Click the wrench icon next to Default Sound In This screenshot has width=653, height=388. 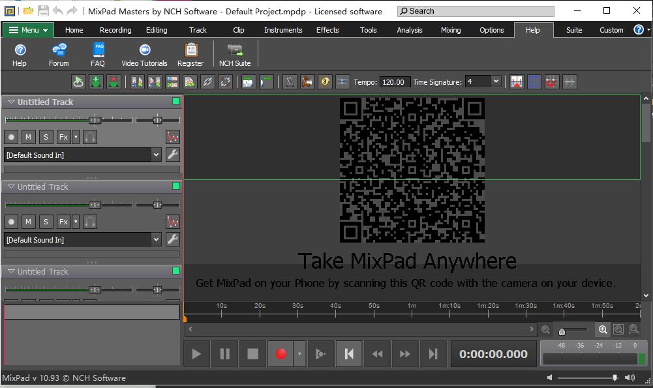coord(172,155)
